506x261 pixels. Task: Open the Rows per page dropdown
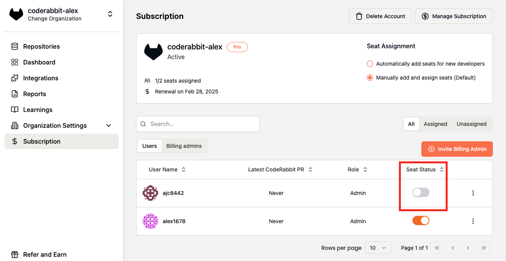click(x=378, y=248)
